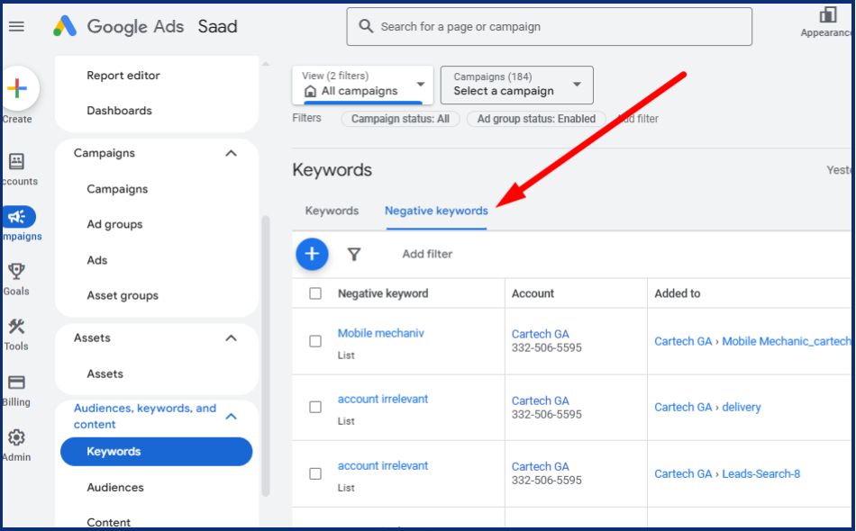Open Cartech GA › delivery link

pyautogui.click(x=707, y=407)
